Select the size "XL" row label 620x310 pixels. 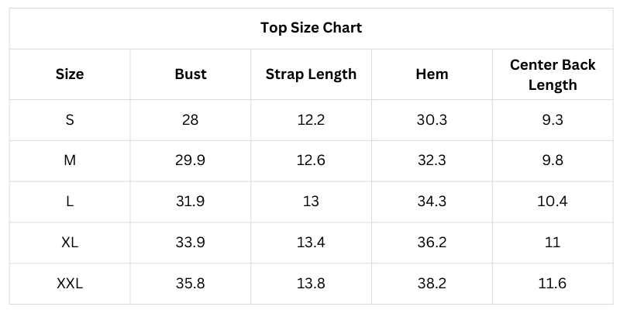pyautogui.click(x=70, y=243)
